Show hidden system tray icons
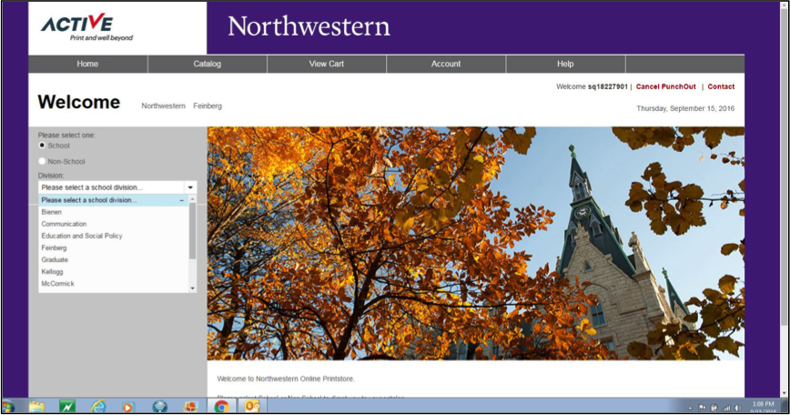 (690, 408)
